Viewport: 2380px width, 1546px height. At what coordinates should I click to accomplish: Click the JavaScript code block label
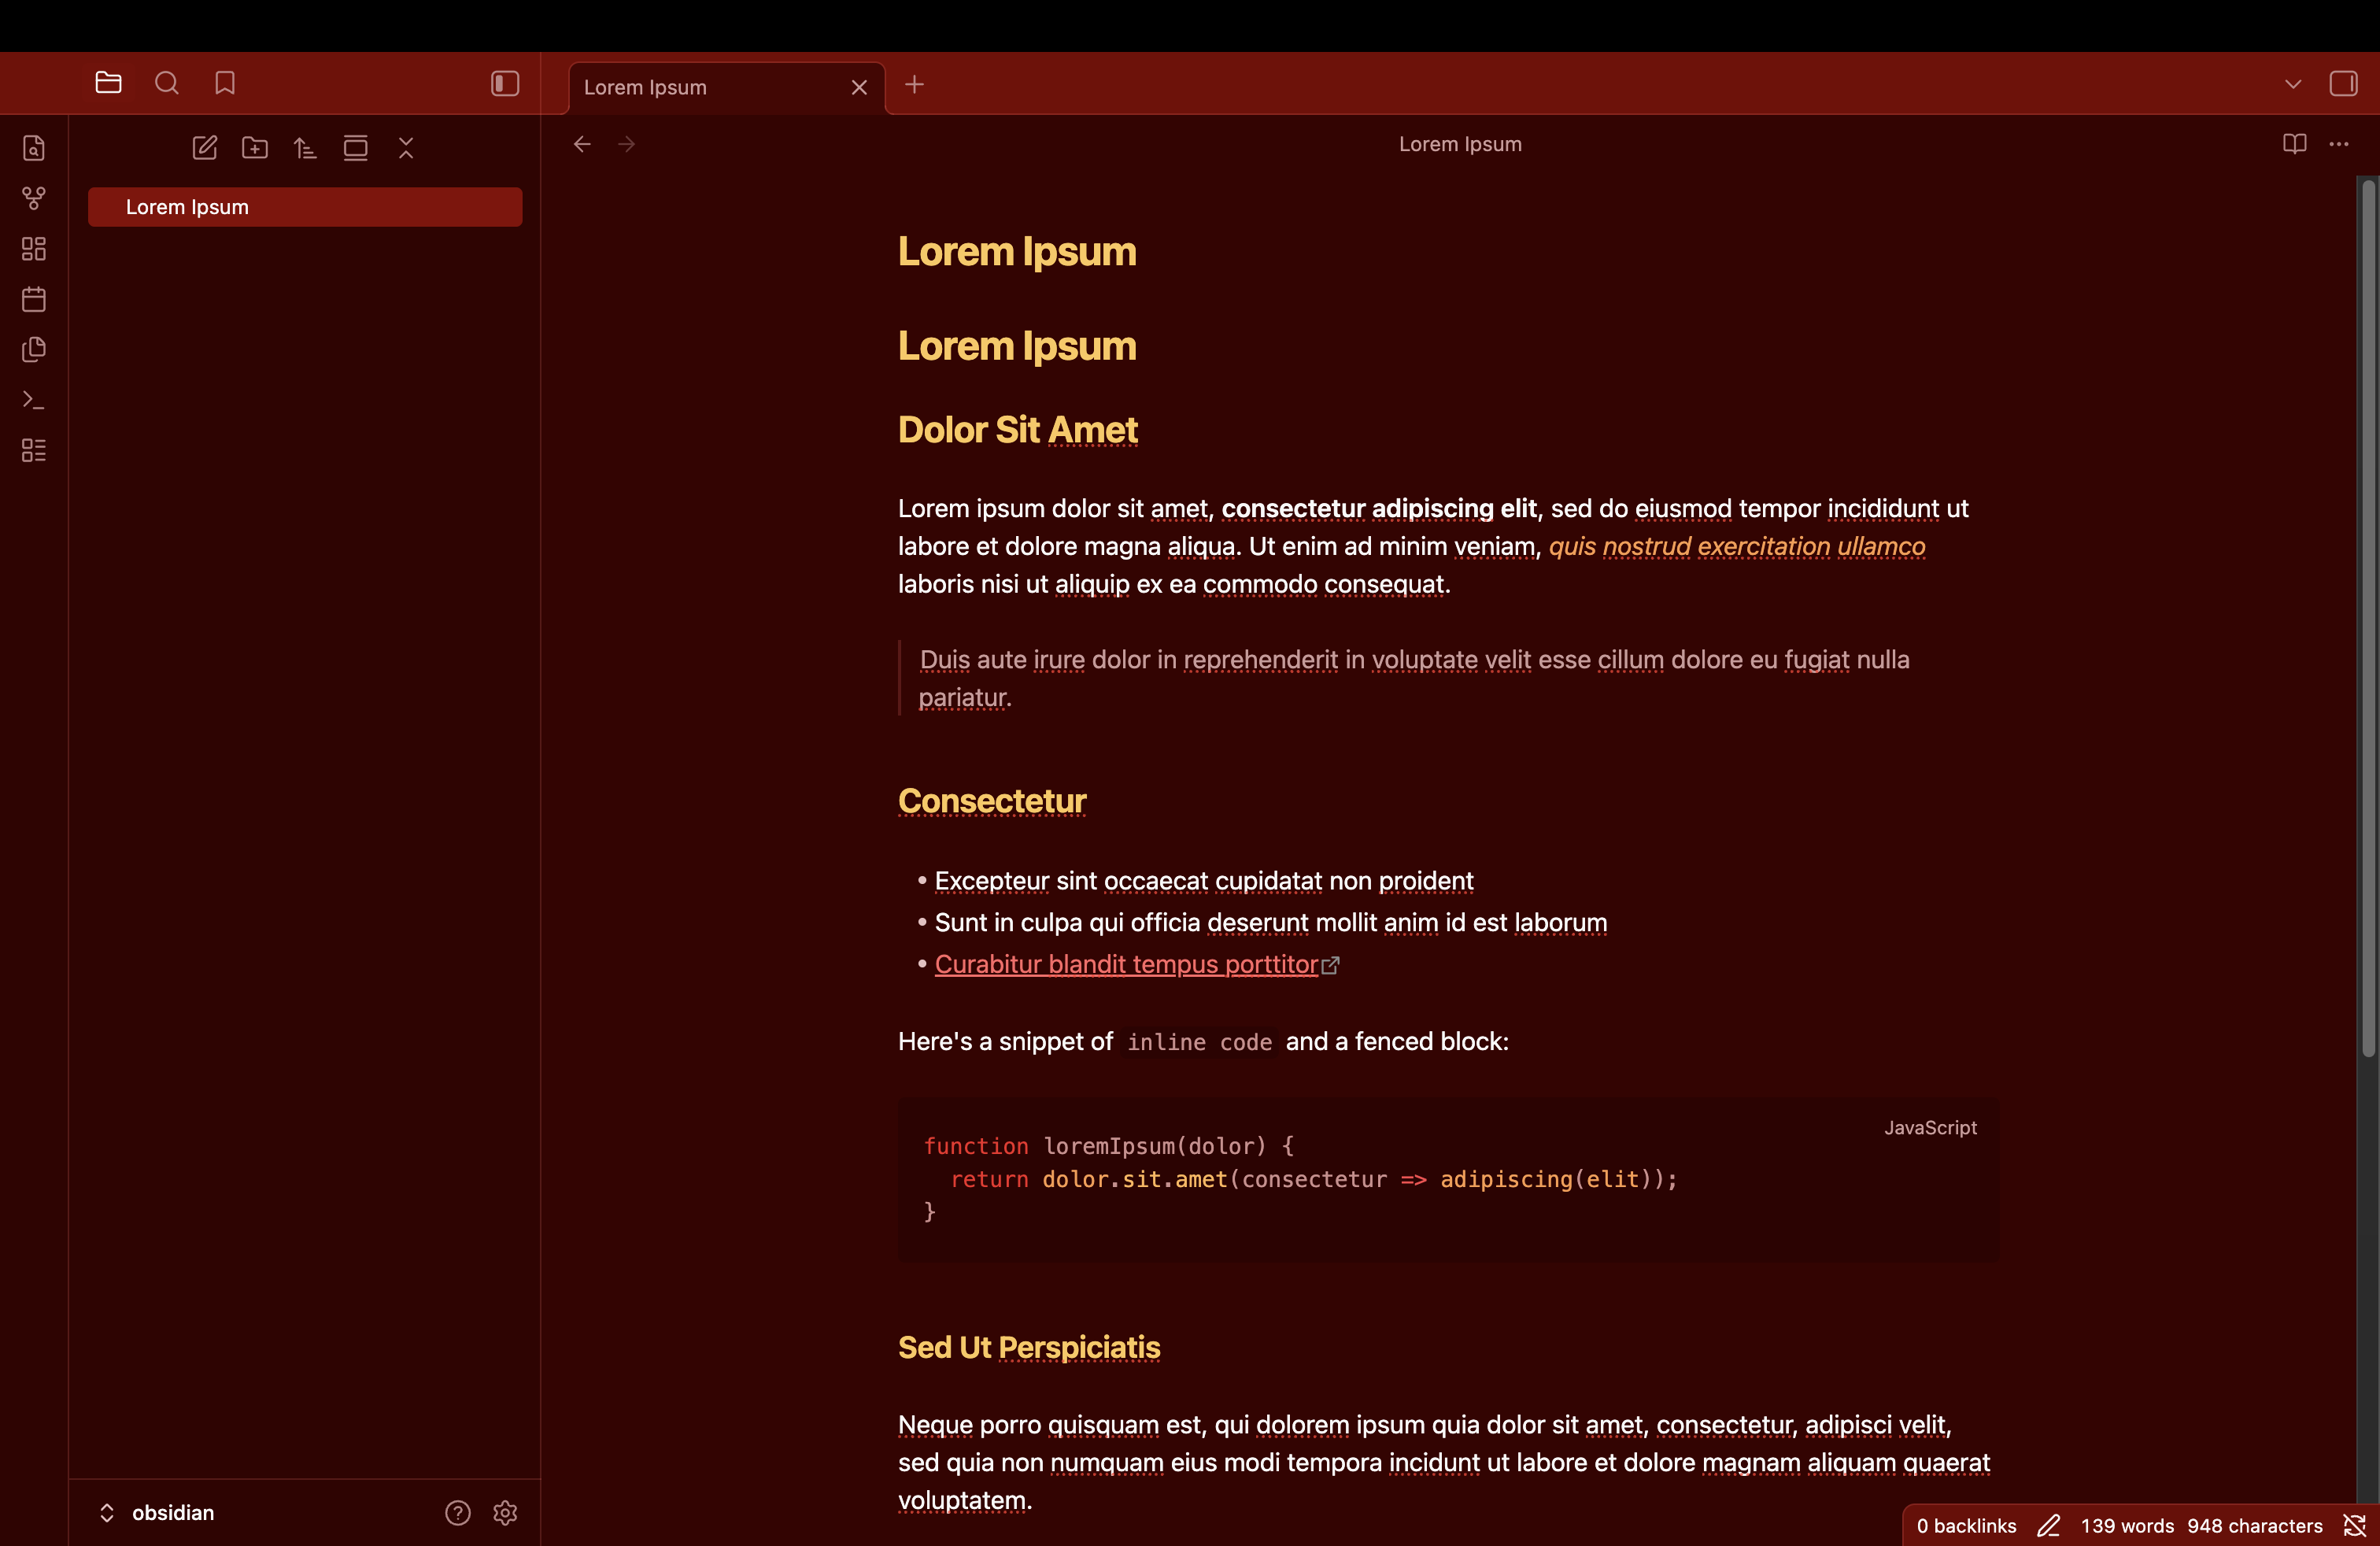pyautogui.click(x=1930, y=1128)
